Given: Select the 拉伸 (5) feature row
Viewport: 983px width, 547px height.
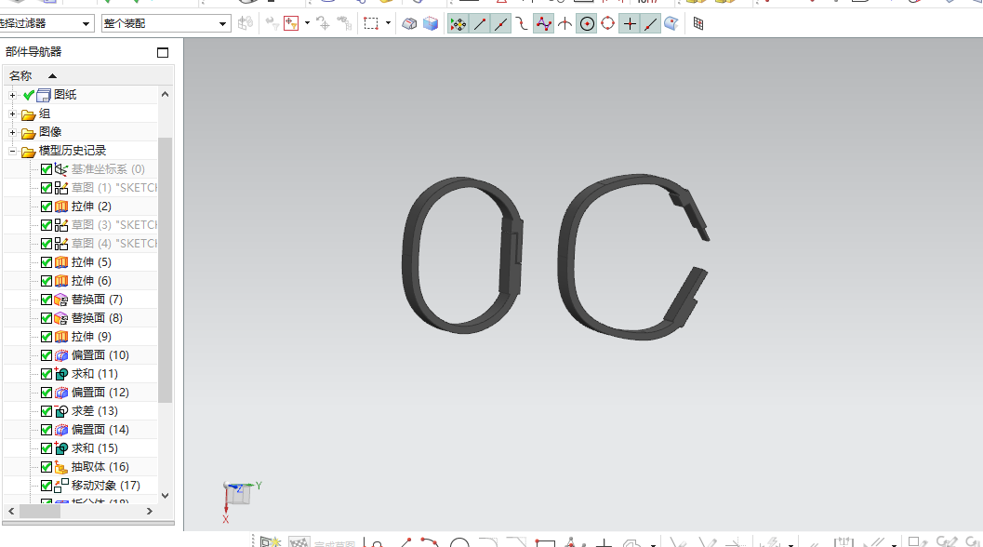Looking at the screenshot, I should [91, 262].
